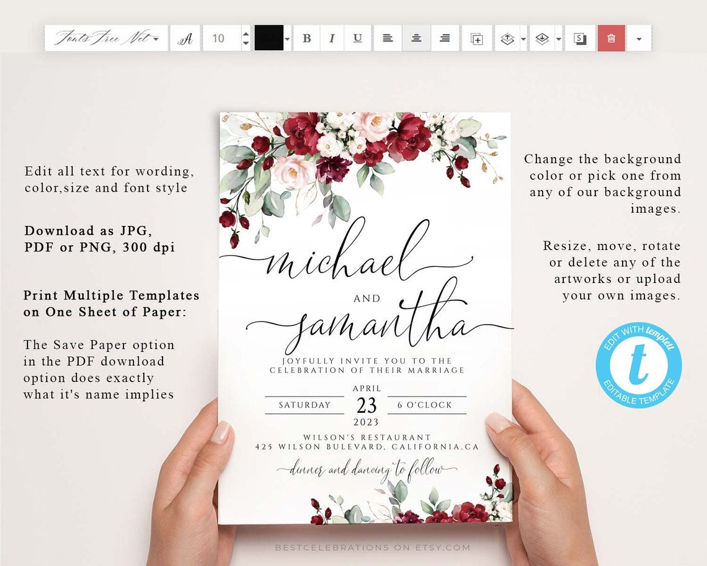Toggle right text alignment
707x566 pixels.
(444, 38)
